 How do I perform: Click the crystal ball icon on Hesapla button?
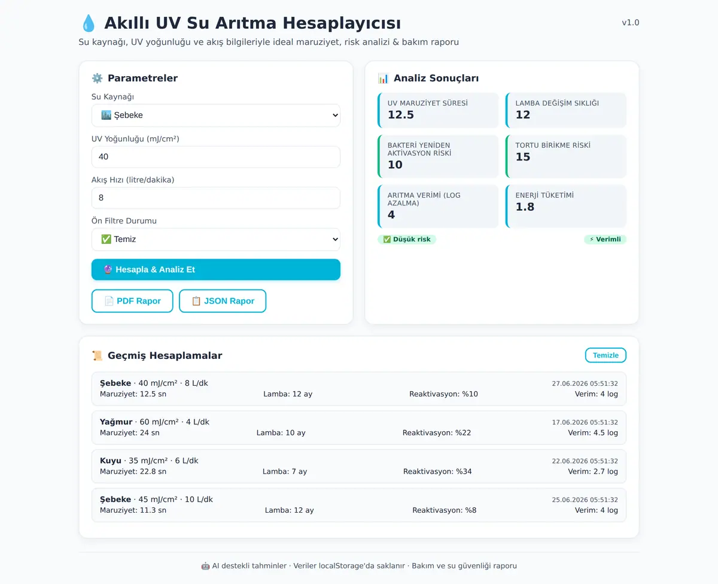(x=108, y=270)
